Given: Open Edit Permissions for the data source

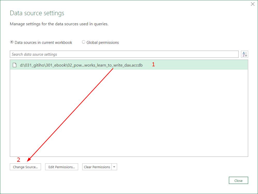Looking at the screenshot, I should pos(62,167).
